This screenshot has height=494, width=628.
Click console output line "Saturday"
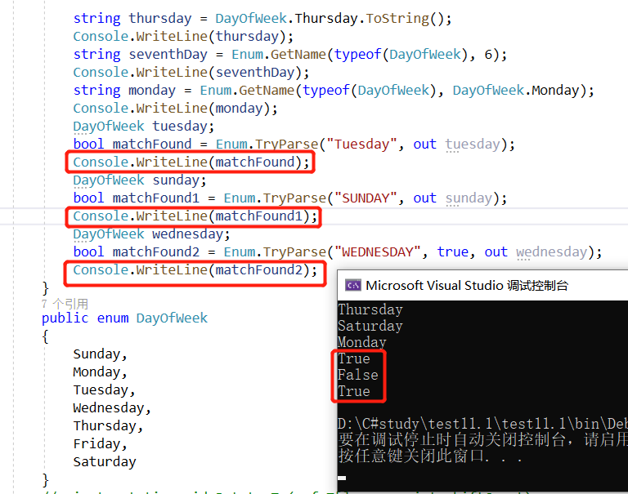[370, 326]
